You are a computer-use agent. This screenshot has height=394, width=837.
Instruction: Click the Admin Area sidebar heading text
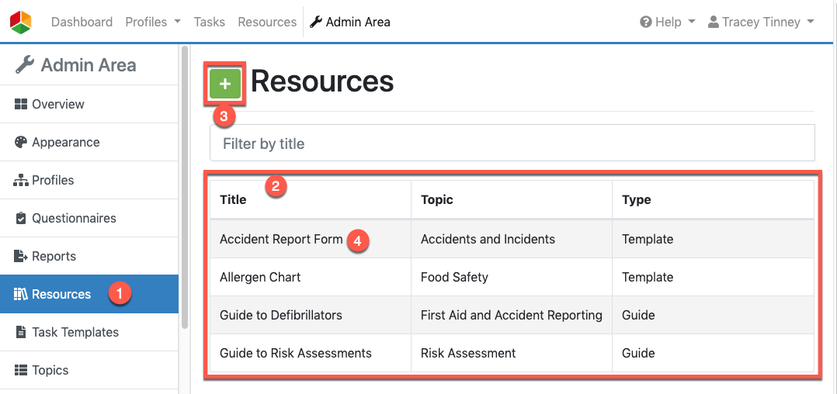tap(89, 65)
